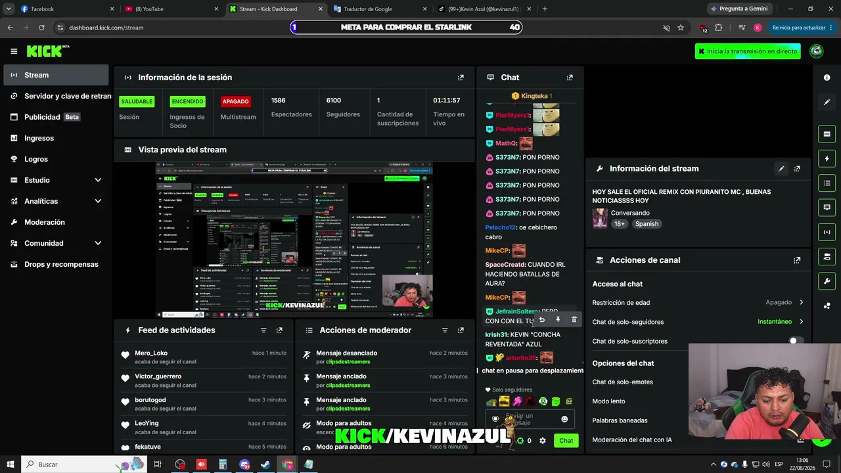This screenshot has height=473, width=841.
Task: Open the browser tab search dropdown
Action: 9,9
